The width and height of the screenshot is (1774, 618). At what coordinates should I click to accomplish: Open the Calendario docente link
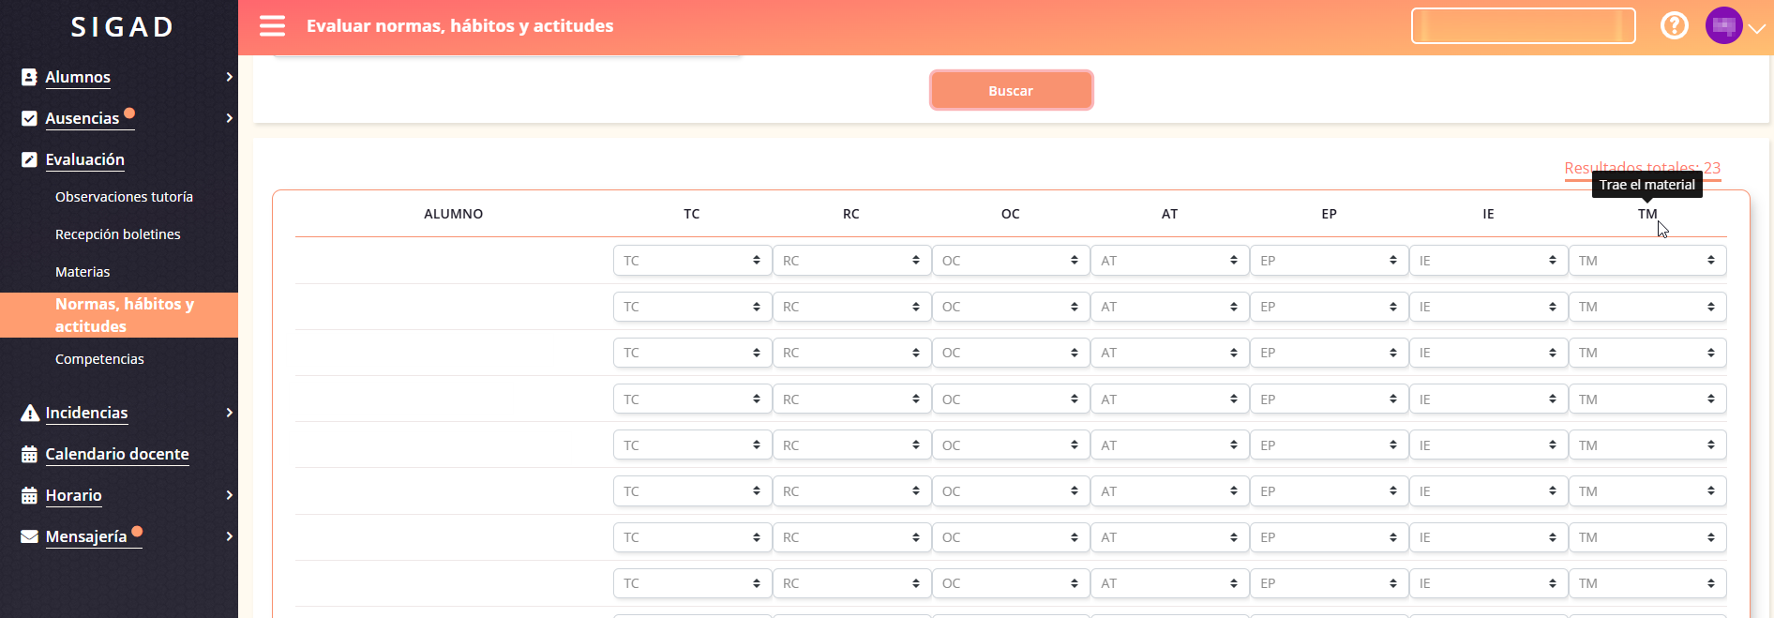click(x=117, y=454)
